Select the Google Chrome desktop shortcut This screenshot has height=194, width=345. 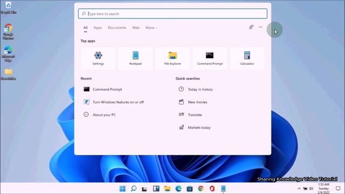(x=9, y=32)
